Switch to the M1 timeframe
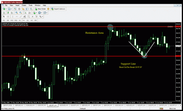Image resolution: width=183 pixels, height=111 pixels. (x=4, y=21)
